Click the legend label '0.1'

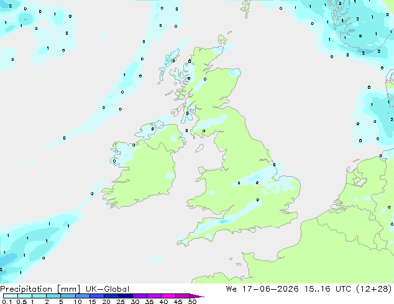point(7,302)
